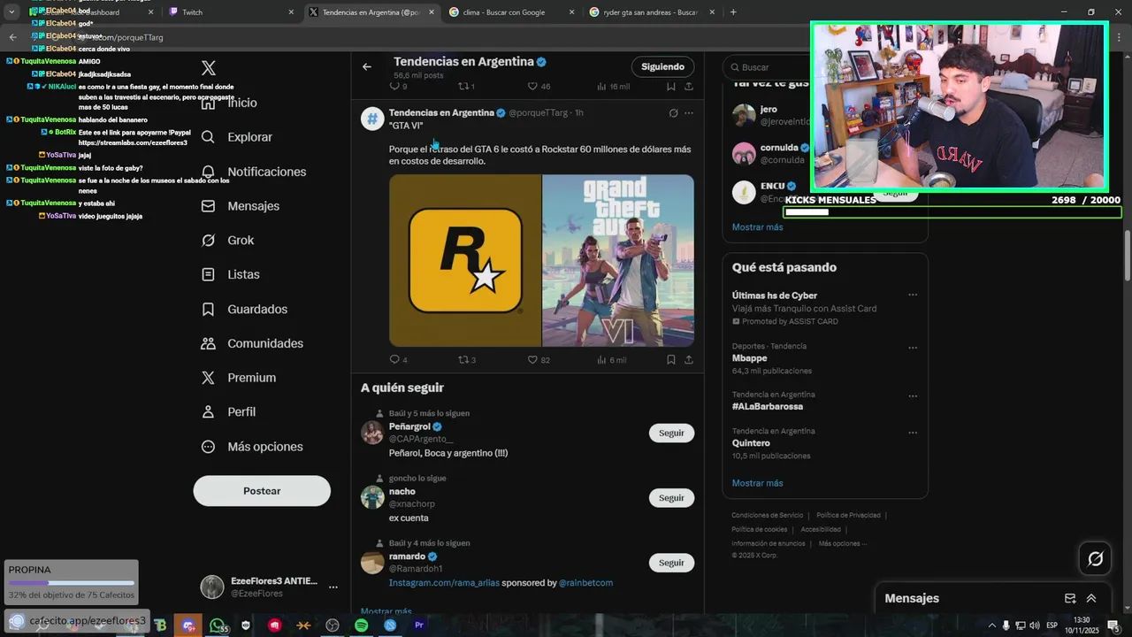Open Política de Privacidad link

pyautogui.click(x=848, y=515)
